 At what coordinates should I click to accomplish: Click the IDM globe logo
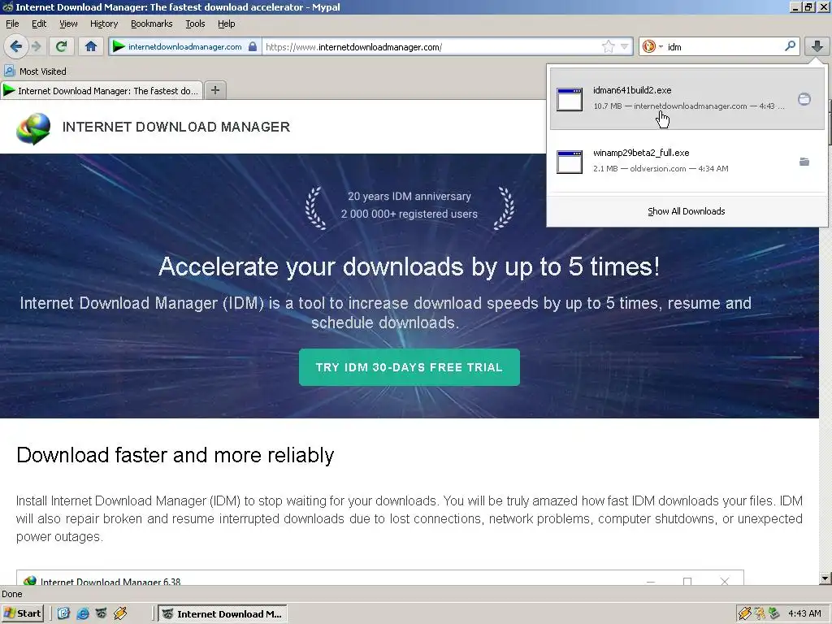point(33,128)
